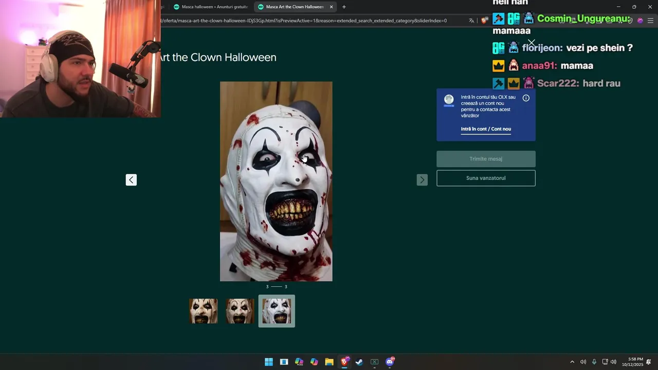This screenshot has width=658, height=370.
Task: Open Discord from the taskbar
Action: tap(390, 362)
